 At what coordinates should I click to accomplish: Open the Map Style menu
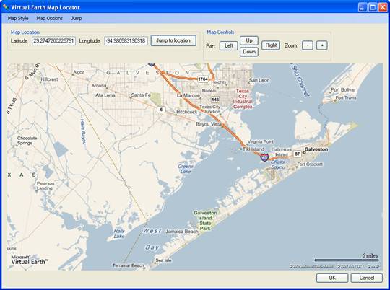[x=18, y=18]
